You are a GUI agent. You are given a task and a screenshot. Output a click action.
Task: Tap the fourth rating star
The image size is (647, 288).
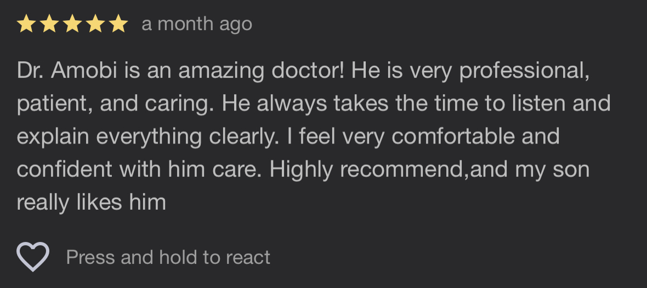coord(95,24)
